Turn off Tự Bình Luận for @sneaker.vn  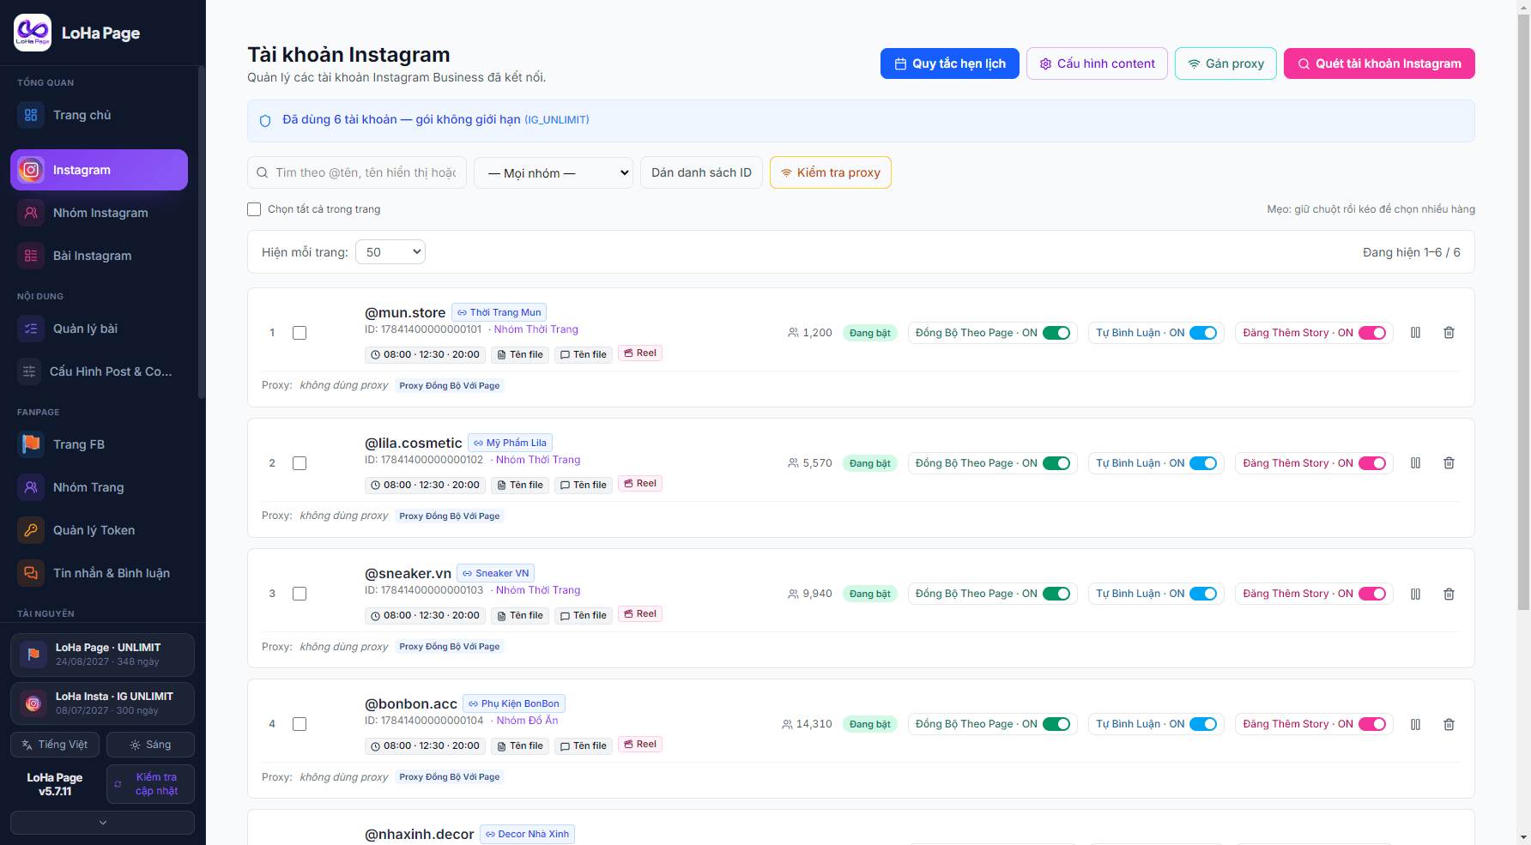pos(1203,594)
